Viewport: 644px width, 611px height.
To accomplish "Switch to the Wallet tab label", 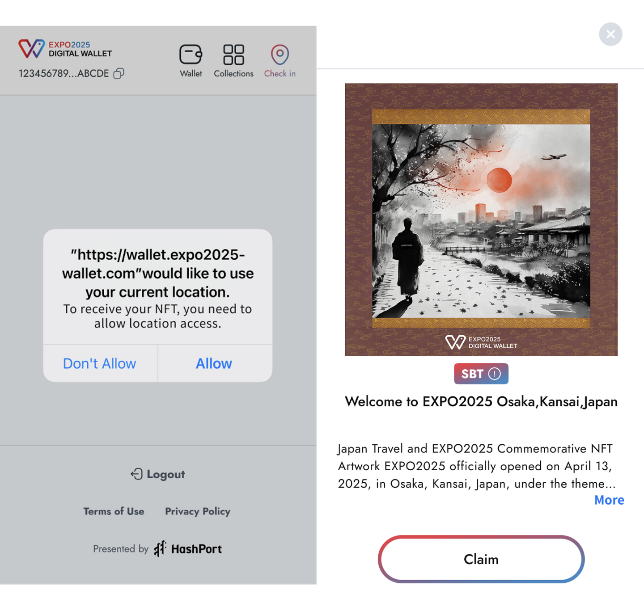I will 191,73.
